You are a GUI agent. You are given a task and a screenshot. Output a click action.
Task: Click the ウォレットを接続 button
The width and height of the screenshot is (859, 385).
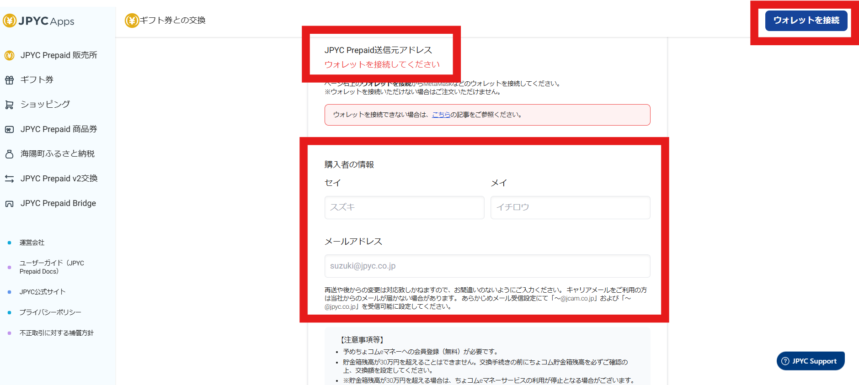coord(806,21)
